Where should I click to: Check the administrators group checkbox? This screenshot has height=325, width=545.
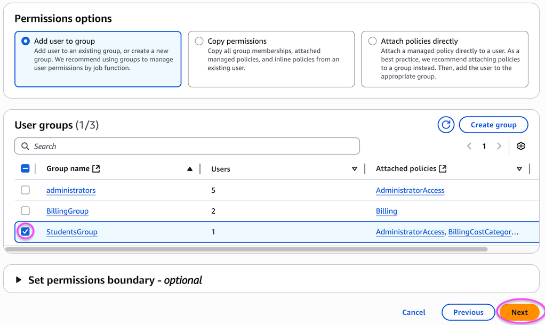pos(25,190)
